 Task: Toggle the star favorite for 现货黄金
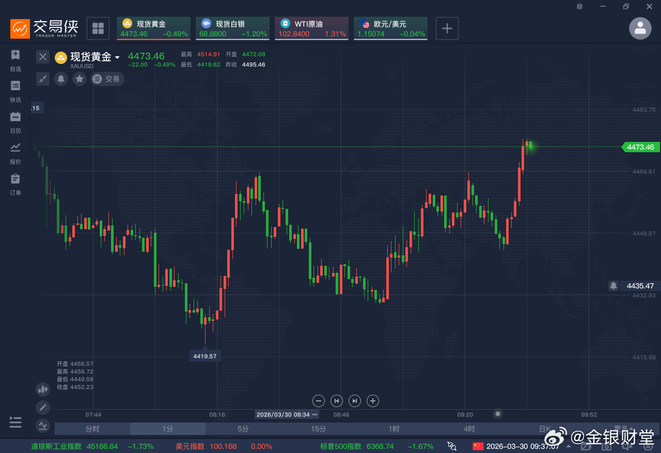[78, 79]
